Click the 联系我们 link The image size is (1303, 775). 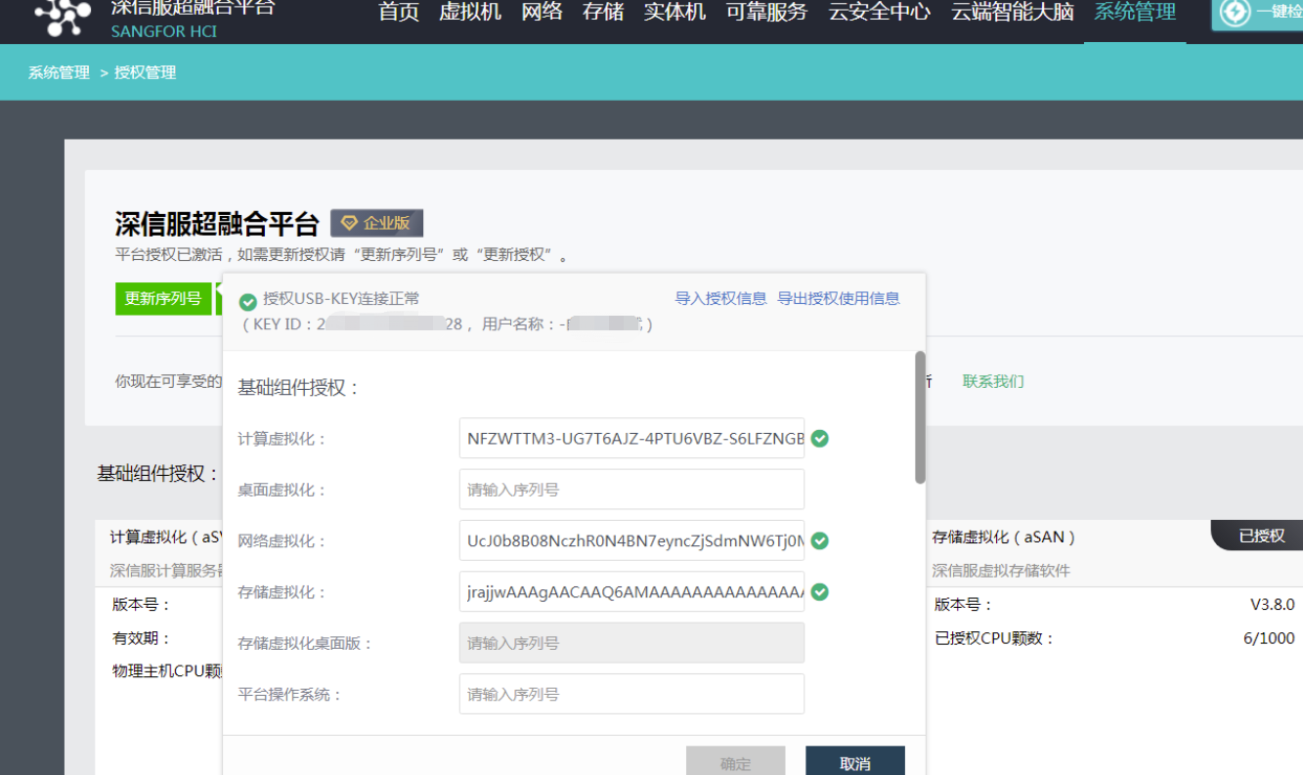coord(993,381)
